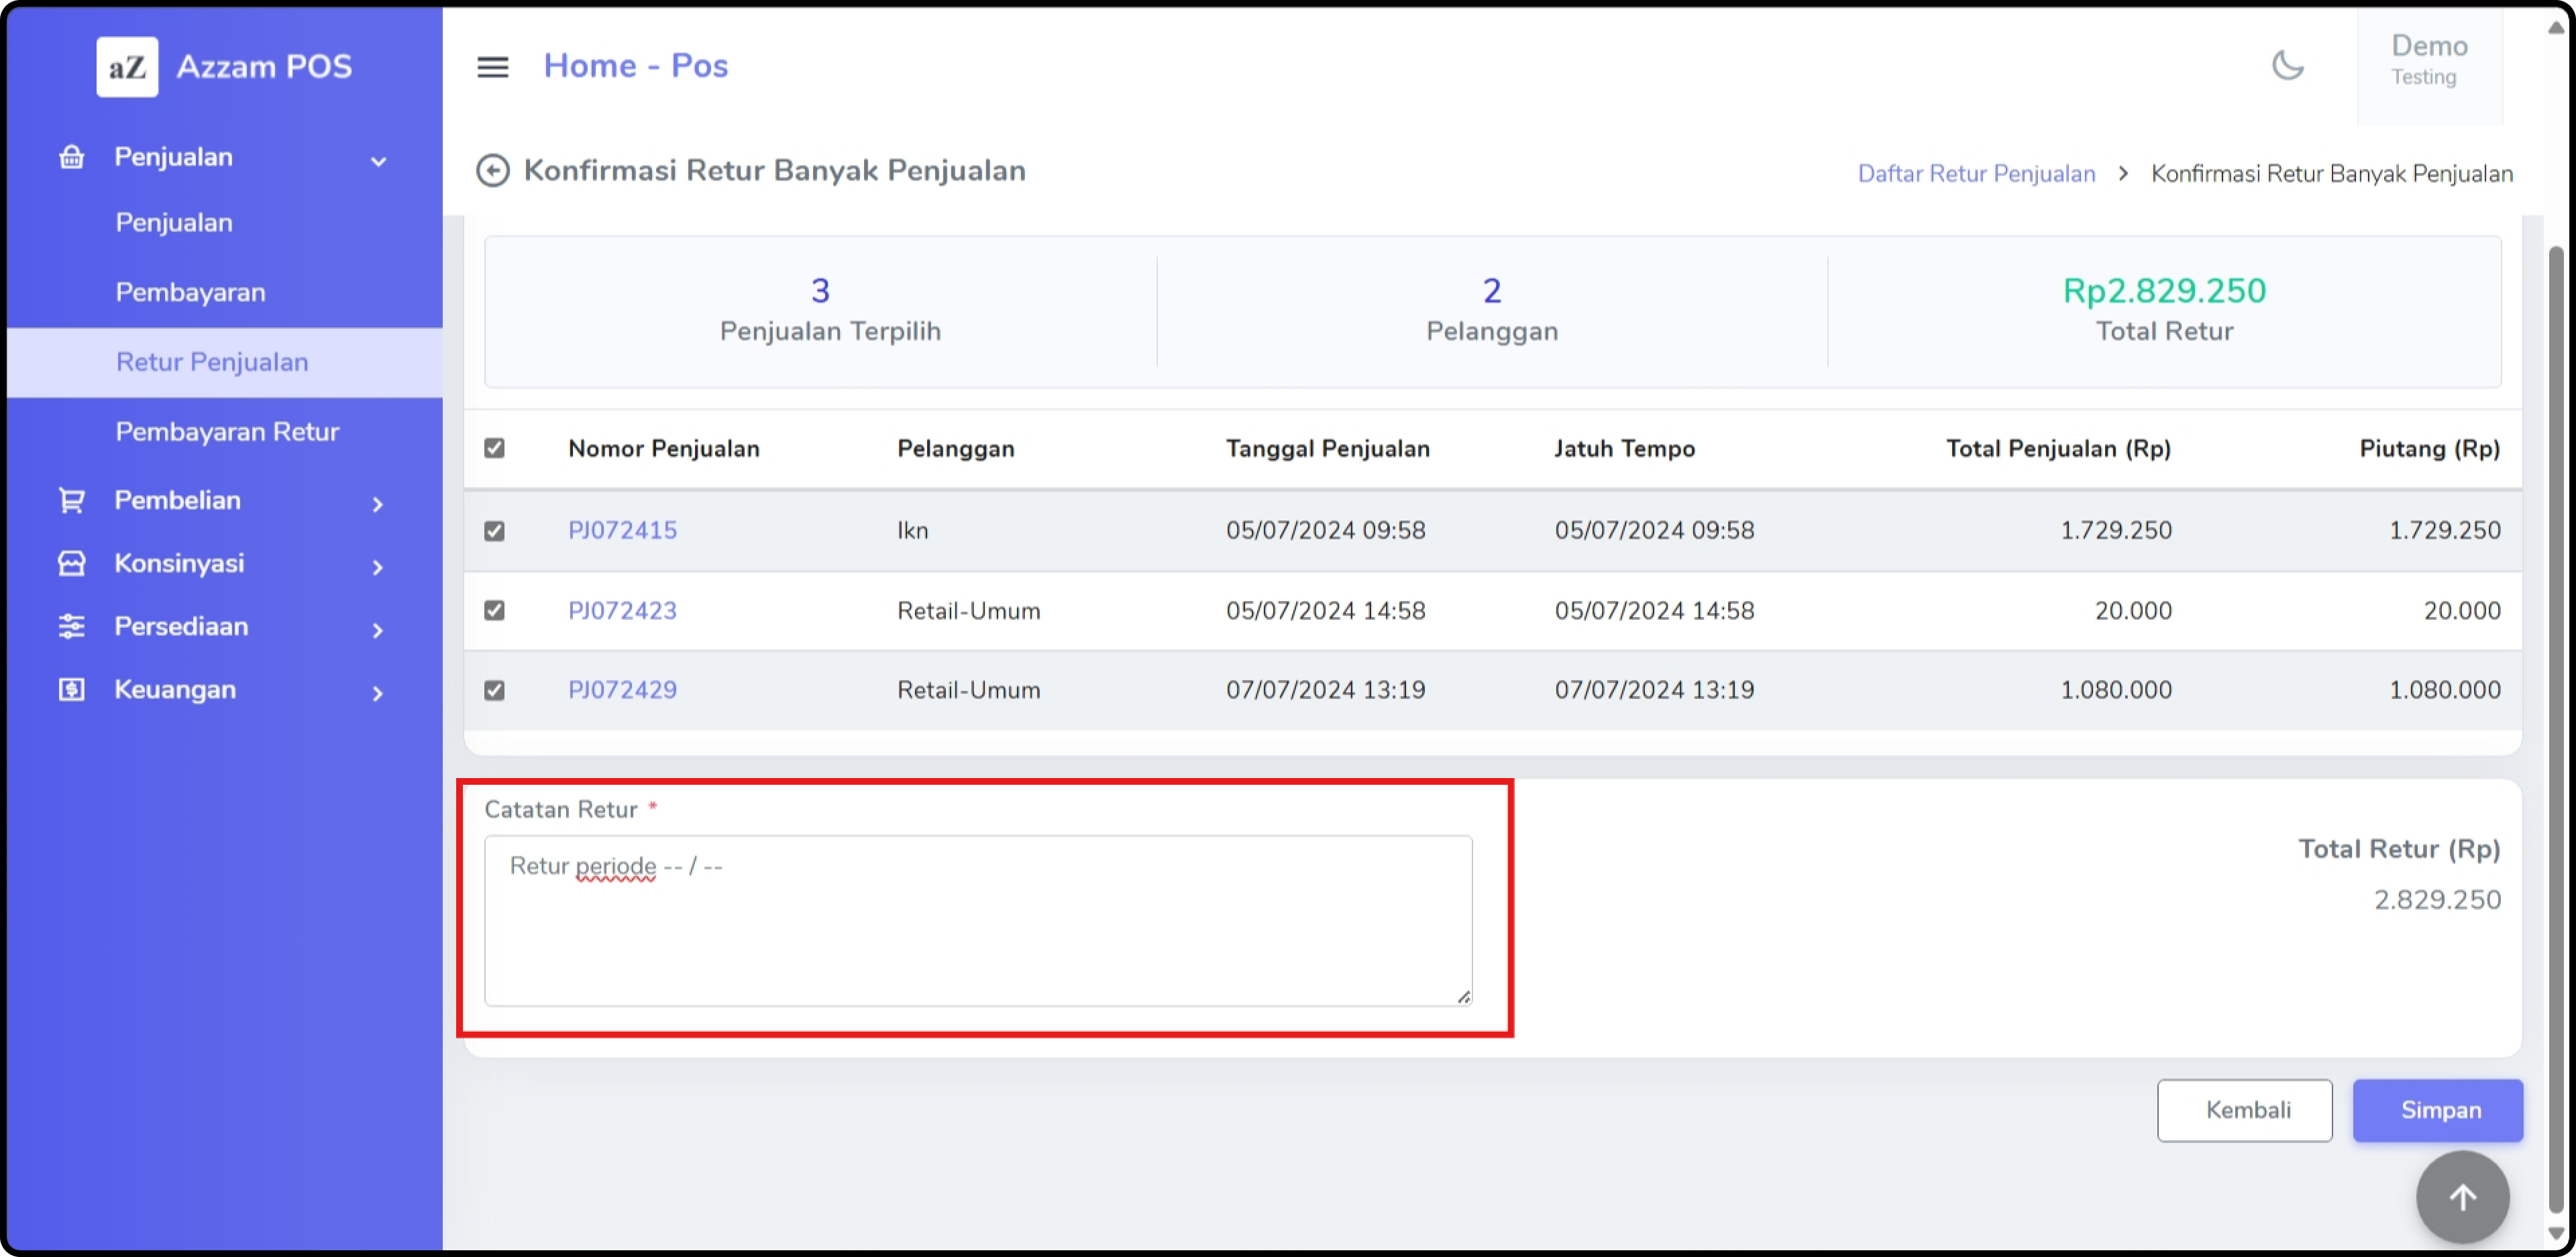2576x1257 pixels.
Task: Open Pembayaran Retur in sidebar
Action: 227,432
